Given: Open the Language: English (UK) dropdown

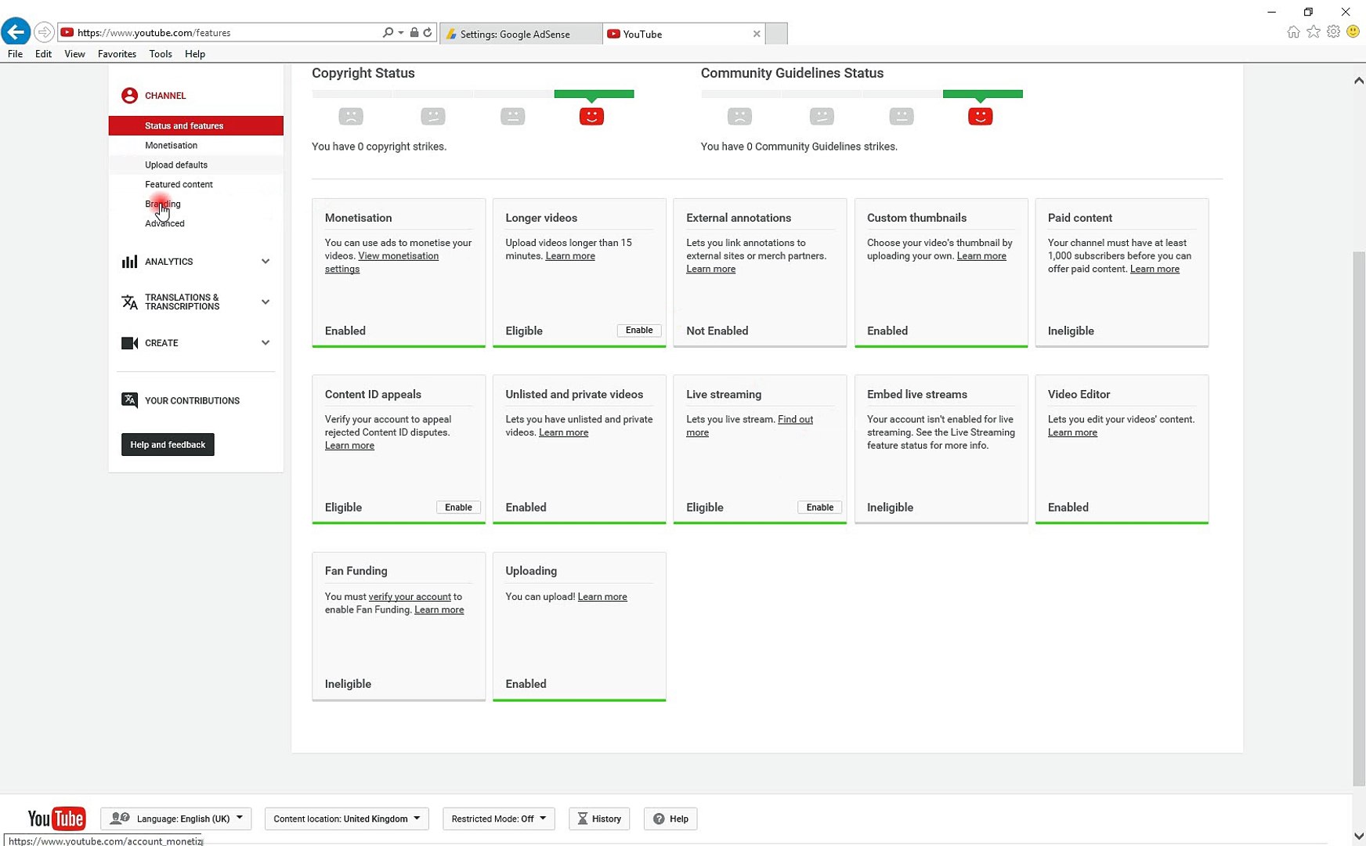Looking at the screenshot, I should pos(176,819).
